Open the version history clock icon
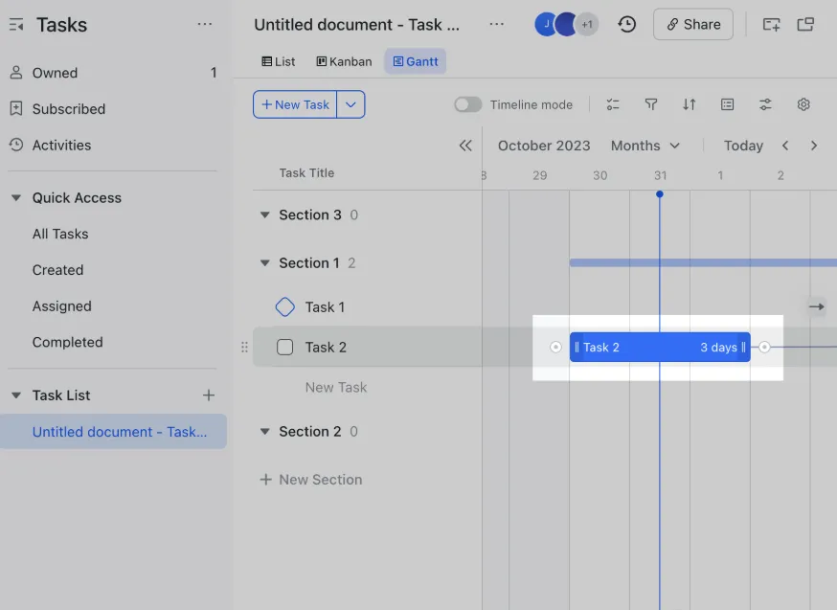Viewport: 837px width, 610px height. point(626,25)
